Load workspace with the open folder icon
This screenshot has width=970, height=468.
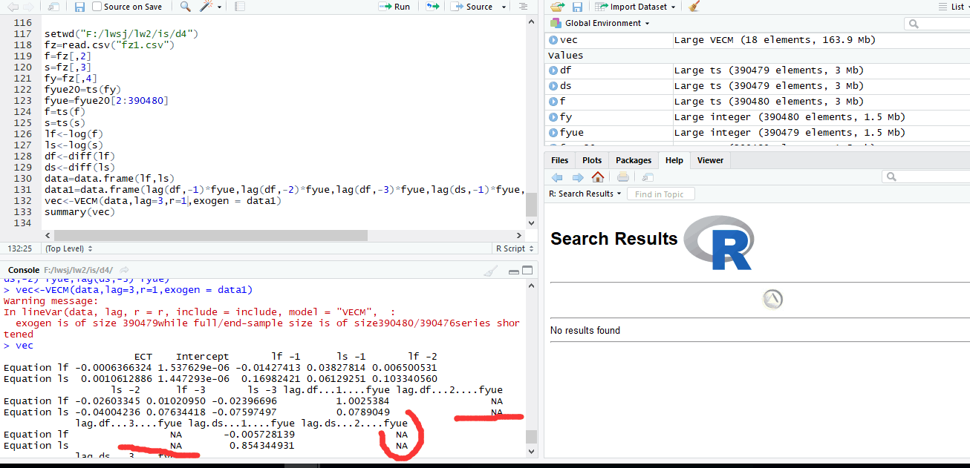click(557, 7)
